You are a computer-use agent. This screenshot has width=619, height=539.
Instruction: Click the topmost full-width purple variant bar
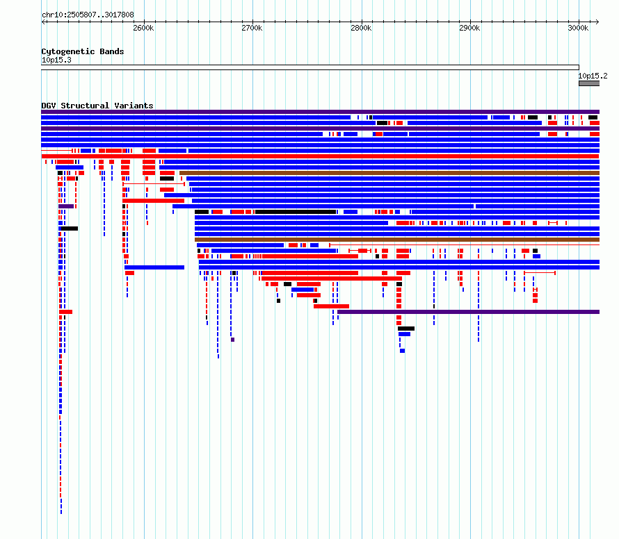tap(320, 112)
